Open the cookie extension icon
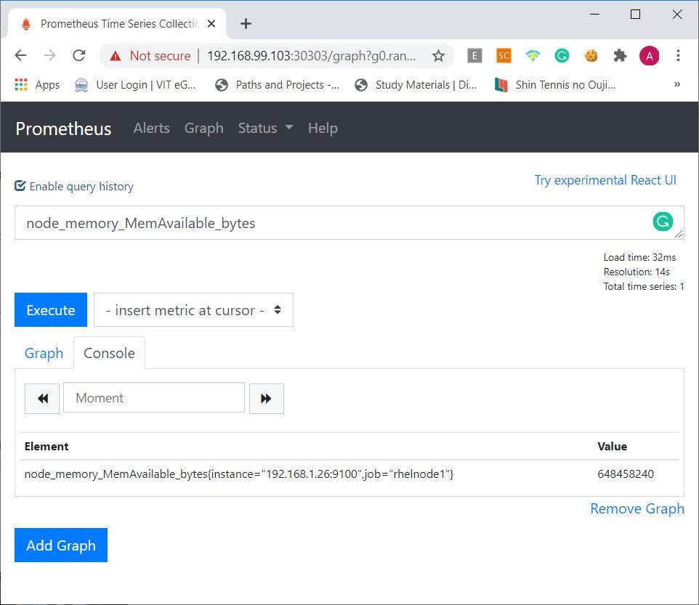 [x=591, y=56]
